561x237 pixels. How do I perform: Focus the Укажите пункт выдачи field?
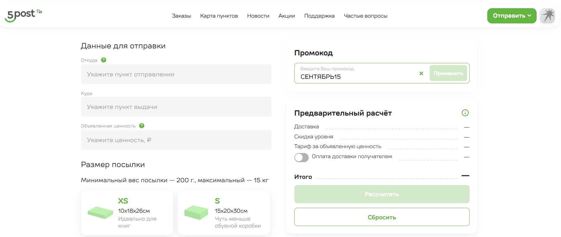[x=176, y=106]
